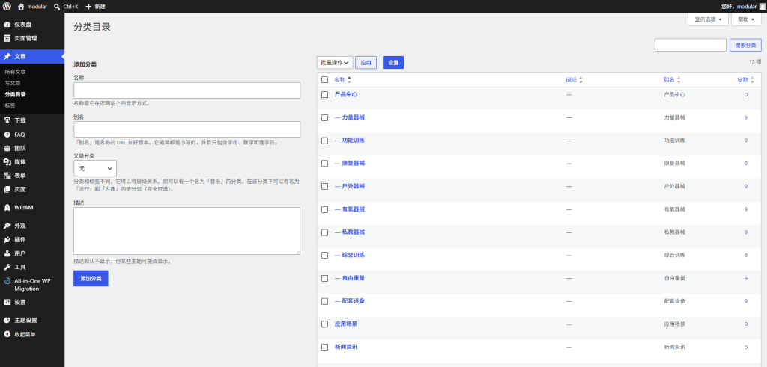Open the 批量操作 bulk actions dropdown
The width and height of the screenshot is (767, 367).
(x=335, y=63)
